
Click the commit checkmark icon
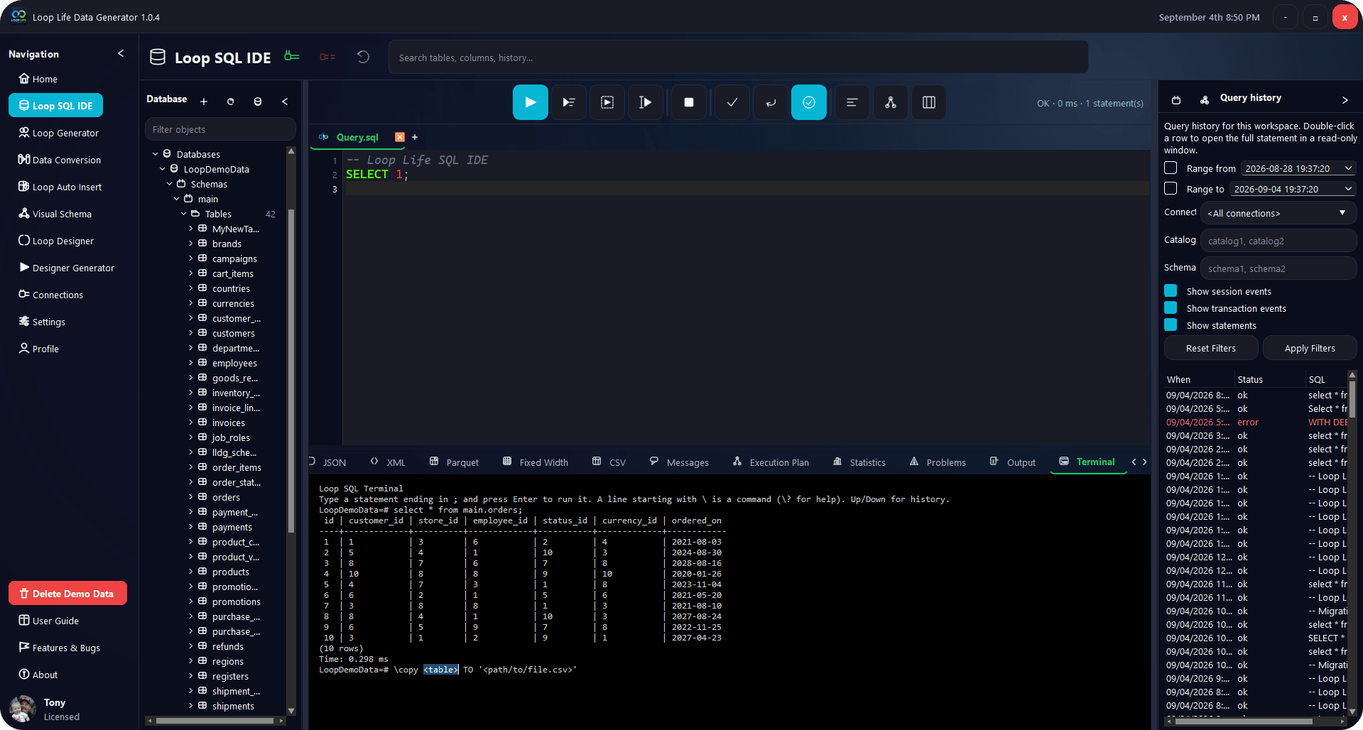tap(732, 102)
